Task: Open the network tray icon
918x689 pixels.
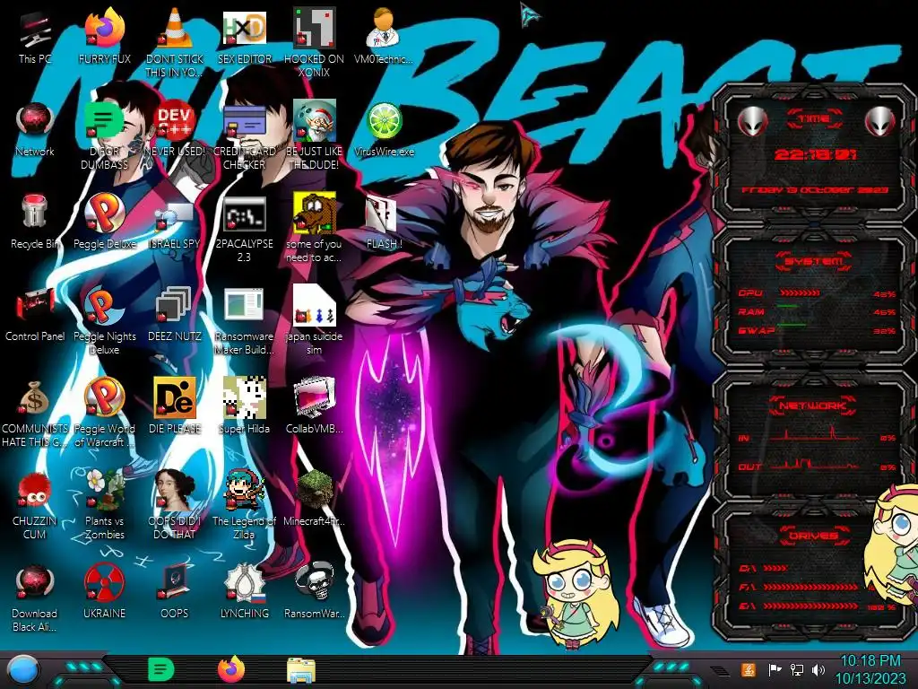Action: tap(797, 669)
